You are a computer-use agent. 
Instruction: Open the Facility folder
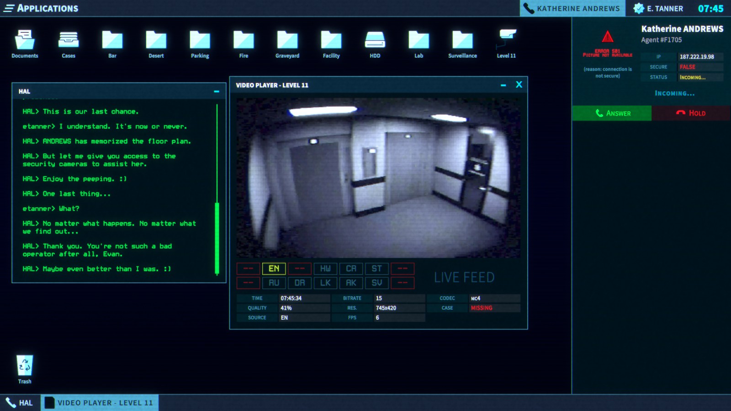point(330,41)
